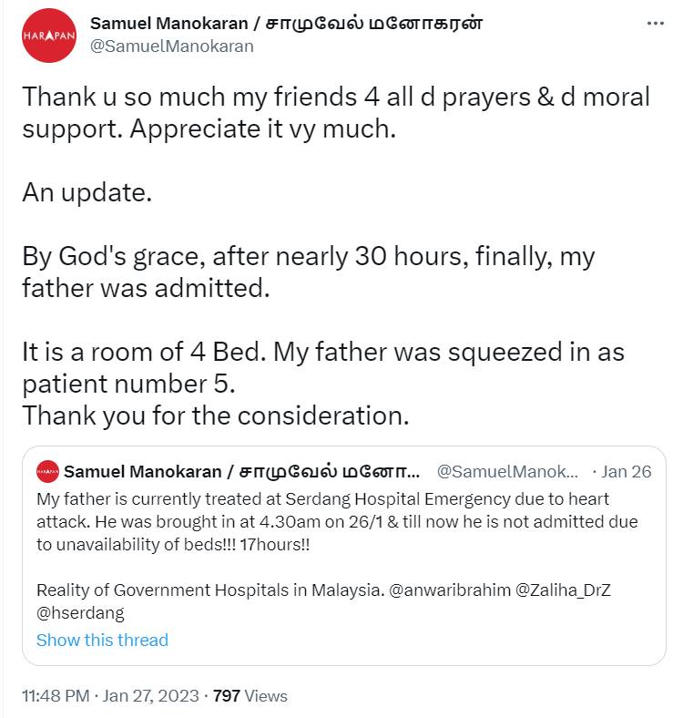Screen dimensions: 683x718
Task: Visit the @SamuelManokaran handle under the name
Action: coord(172,46)
